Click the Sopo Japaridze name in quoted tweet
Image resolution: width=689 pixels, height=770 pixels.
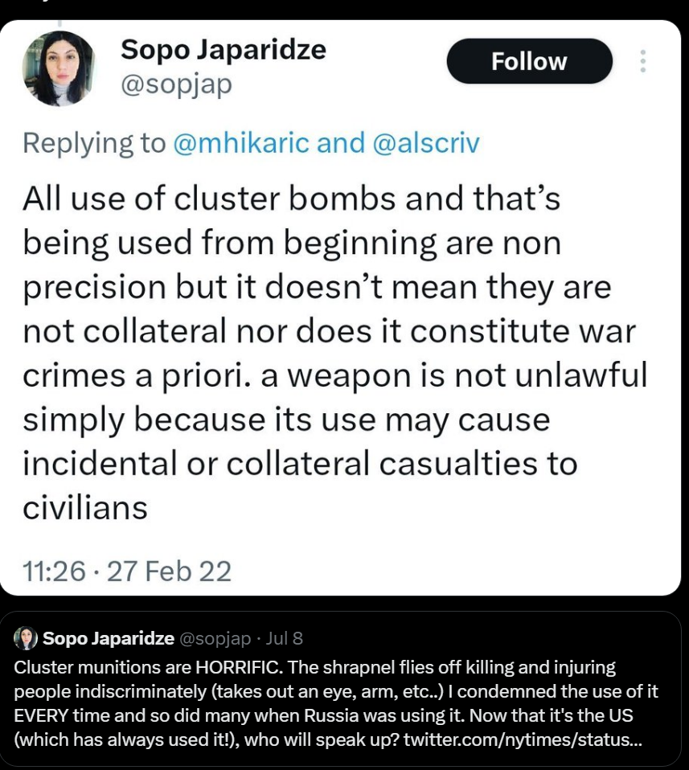coord(109,638)
